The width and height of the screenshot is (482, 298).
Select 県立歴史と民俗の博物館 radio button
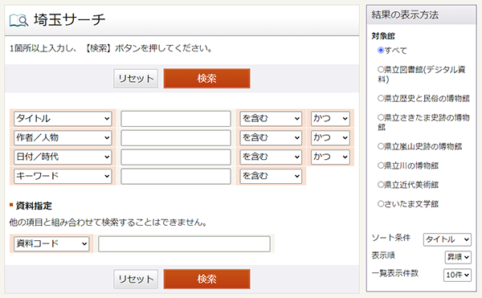pos(381,98)
